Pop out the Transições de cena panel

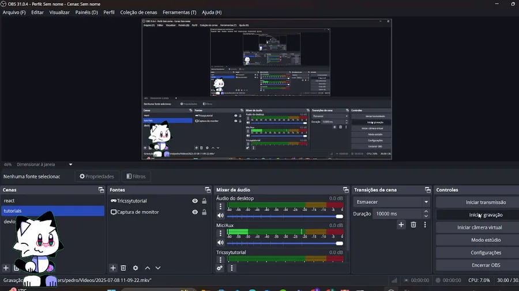click(x=428, y=190)
